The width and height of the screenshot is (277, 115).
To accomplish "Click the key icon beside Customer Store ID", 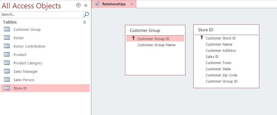I will click(x=202, y=38).
